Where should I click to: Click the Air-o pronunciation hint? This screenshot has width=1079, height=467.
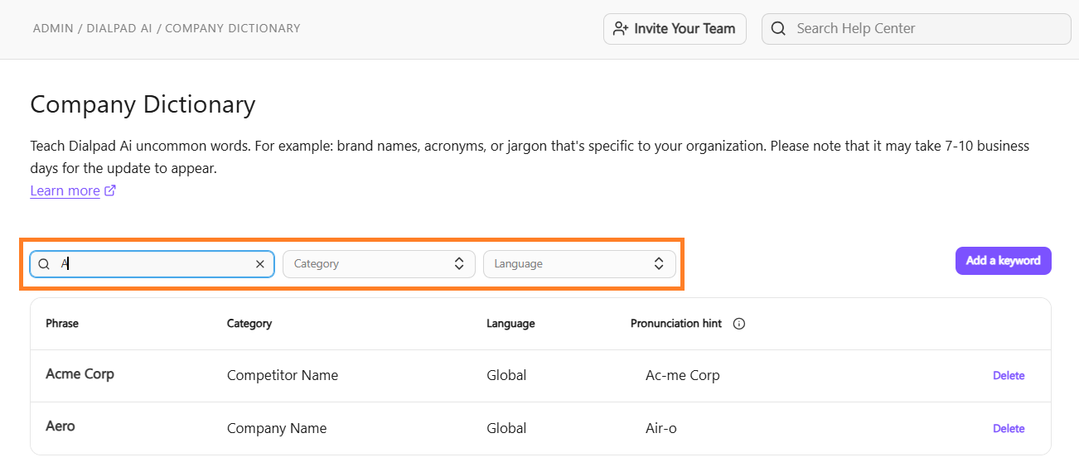pyautogui.click(x=661, y=428)
